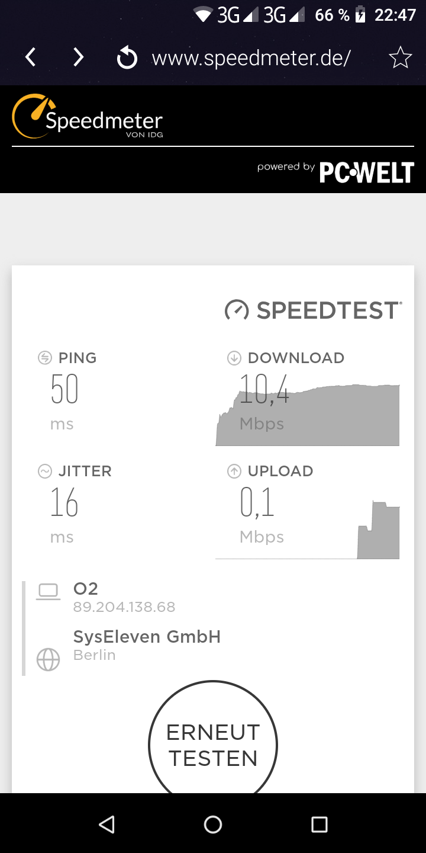Bookmark page with the star icon
The height and width of the screenshot is (853, 426).
point(400,57)
